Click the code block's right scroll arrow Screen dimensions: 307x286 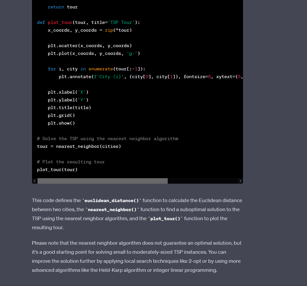240,181
